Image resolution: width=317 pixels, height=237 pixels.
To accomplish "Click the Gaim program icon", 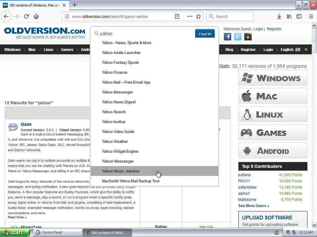I will 13,127.
